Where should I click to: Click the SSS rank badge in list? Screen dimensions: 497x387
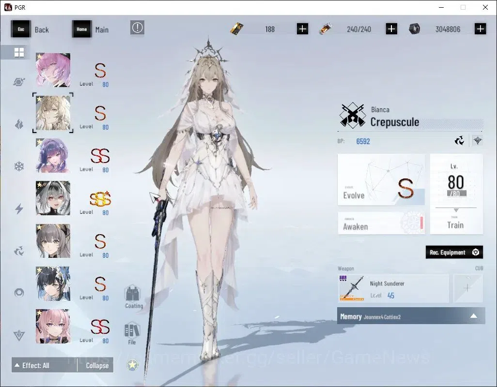[x=100, y=199]
